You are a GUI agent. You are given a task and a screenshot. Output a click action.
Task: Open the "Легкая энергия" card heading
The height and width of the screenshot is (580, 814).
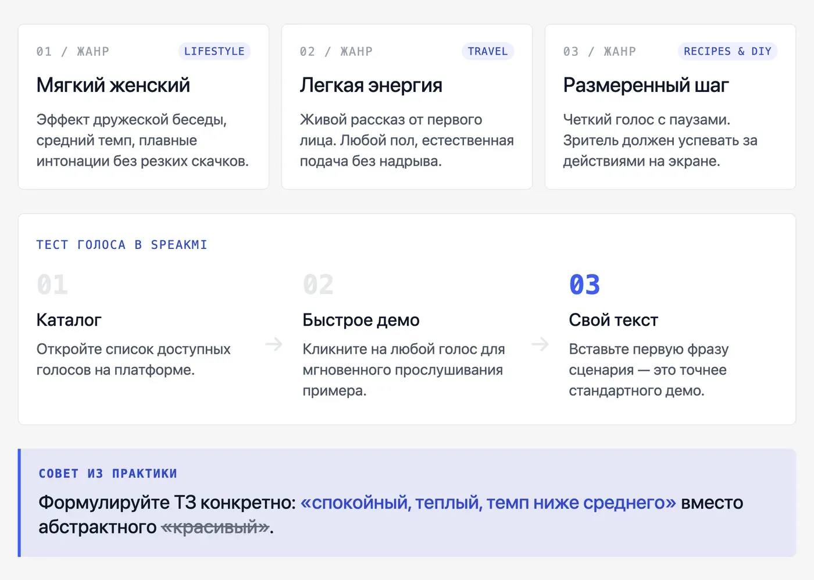point(371,86)
